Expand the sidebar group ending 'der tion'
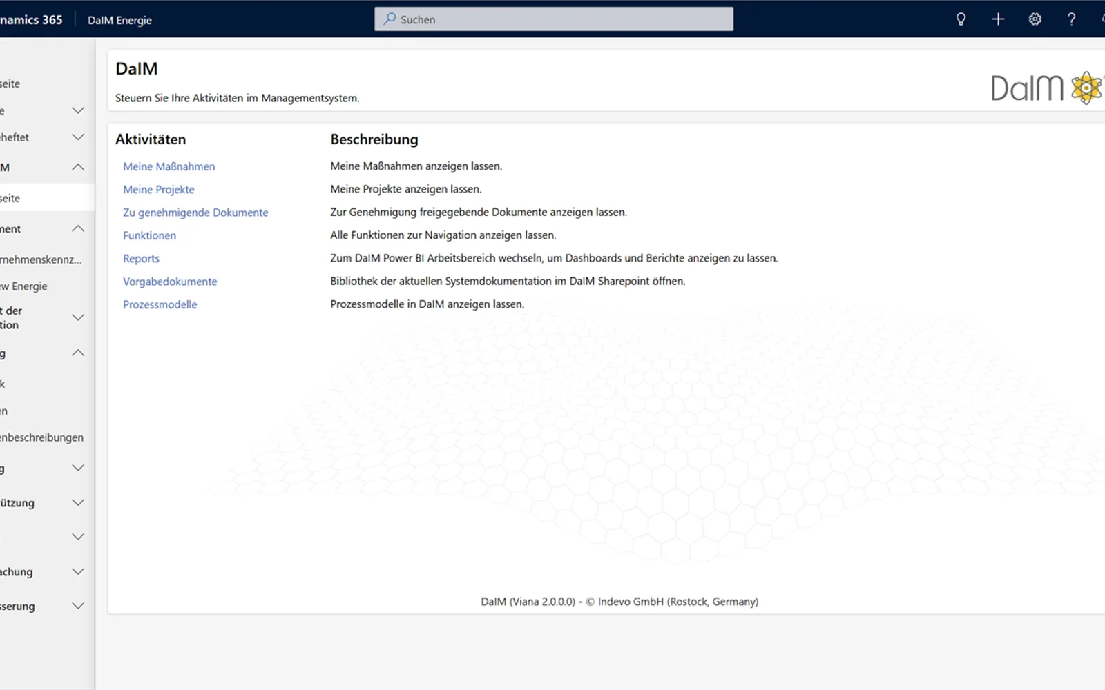 [78, 317]
